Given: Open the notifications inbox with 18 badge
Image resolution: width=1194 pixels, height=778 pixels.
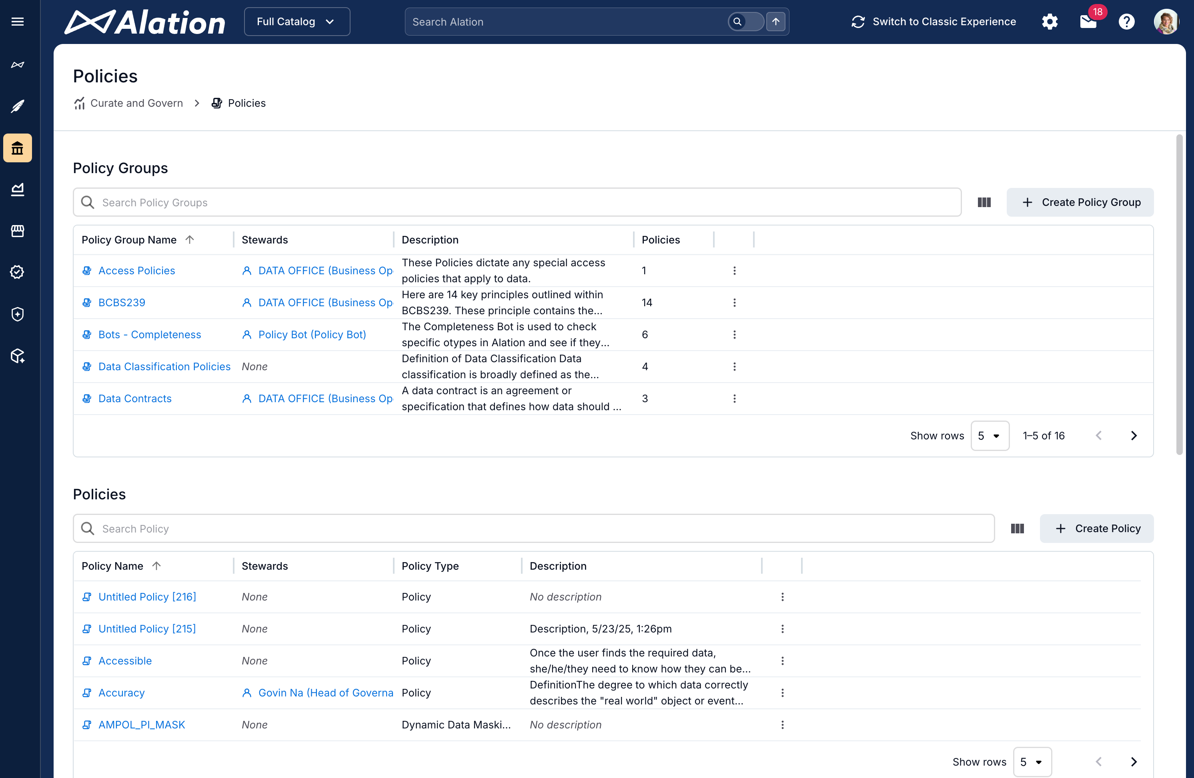Looking at the screenshot, I should click(1088, 22).
